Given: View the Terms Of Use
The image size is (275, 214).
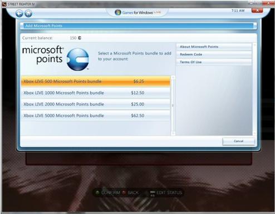Looking at the screenshot, I should coord(214,62).
